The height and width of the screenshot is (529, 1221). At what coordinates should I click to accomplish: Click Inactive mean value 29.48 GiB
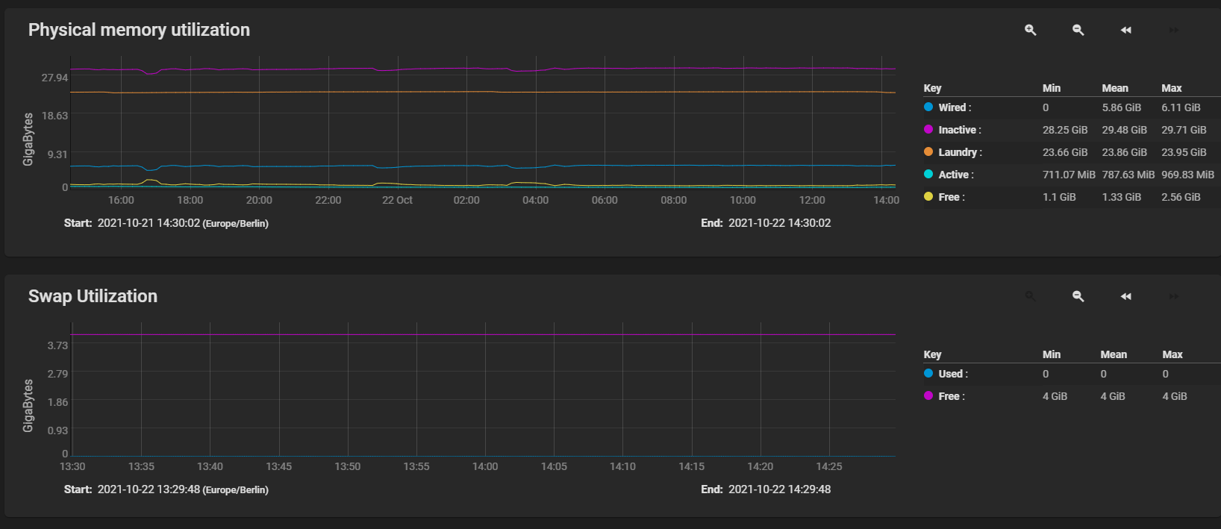coord(1125,130)
